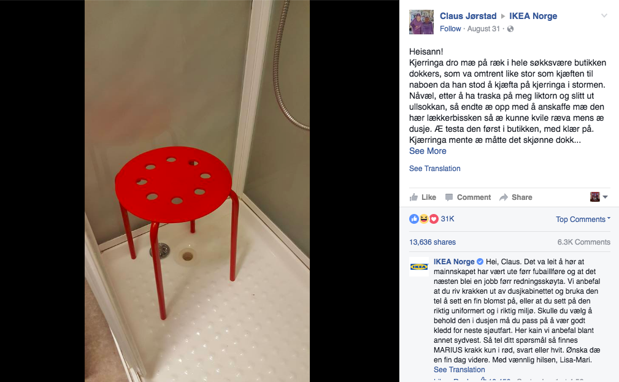619x382 pixels.
Task: Click the red heart Love reaction icon
Action: 434,219
